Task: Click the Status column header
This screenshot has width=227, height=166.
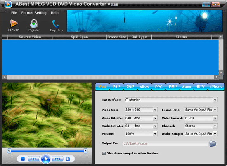Action: tap(182, 37)
